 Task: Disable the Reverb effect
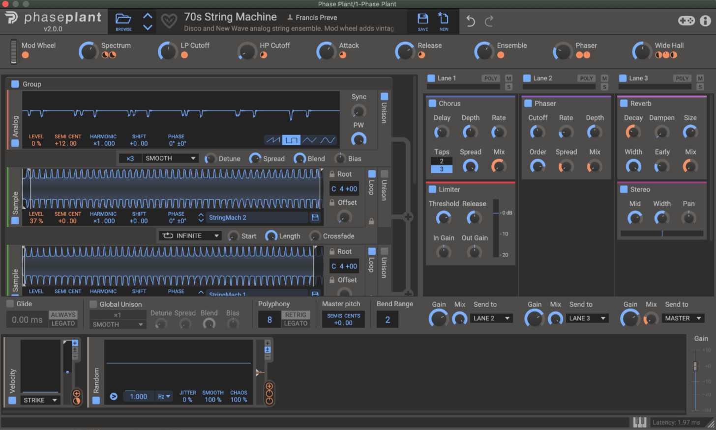point(624,104)
